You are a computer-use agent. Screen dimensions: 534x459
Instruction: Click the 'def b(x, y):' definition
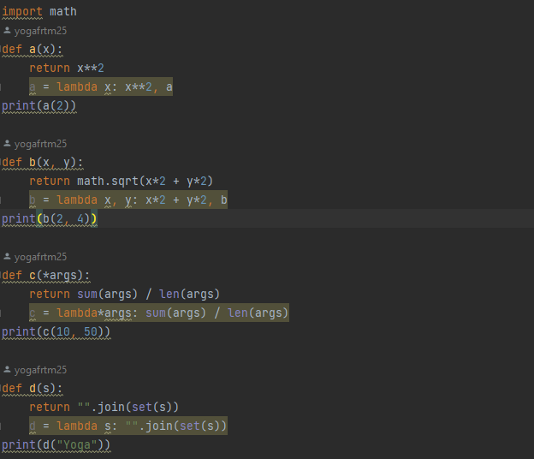43,163
